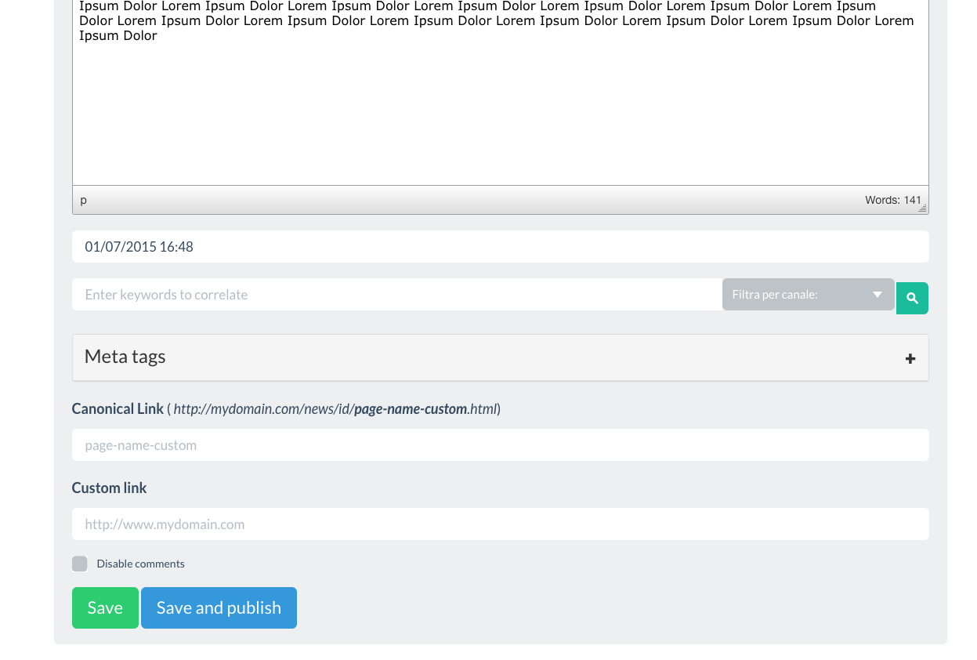977x660 pixels.
Task: Click the green search magnifier button
Action: click(x=912, y=298)
